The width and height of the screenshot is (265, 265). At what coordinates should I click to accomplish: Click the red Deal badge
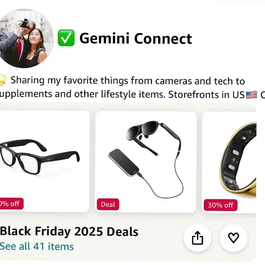108,204
